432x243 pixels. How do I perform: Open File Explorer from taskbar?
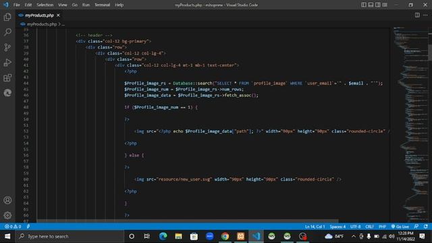pyautogui.click(x=178, y=236)
